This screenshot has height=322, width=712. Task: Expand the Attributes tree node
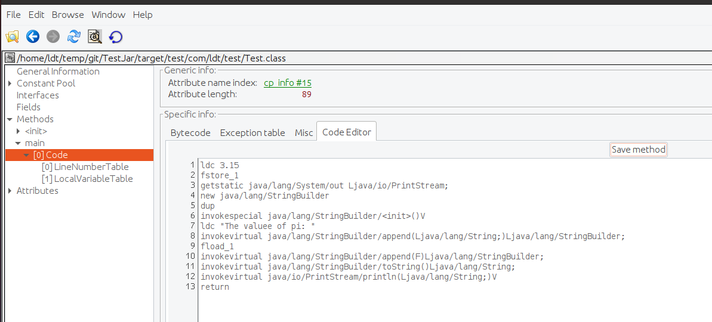click(x=10, y=191)
